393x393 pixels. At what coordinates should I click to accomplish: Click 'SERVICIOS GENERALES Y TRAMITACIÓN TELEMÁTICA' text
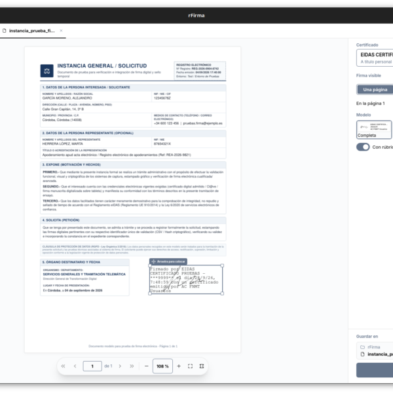[84, 274]
